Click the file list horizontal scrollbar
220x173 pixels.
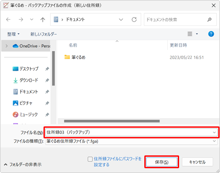(112, 121)
